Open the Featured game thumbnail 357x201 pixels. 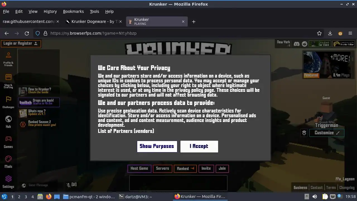pos(327,64)
